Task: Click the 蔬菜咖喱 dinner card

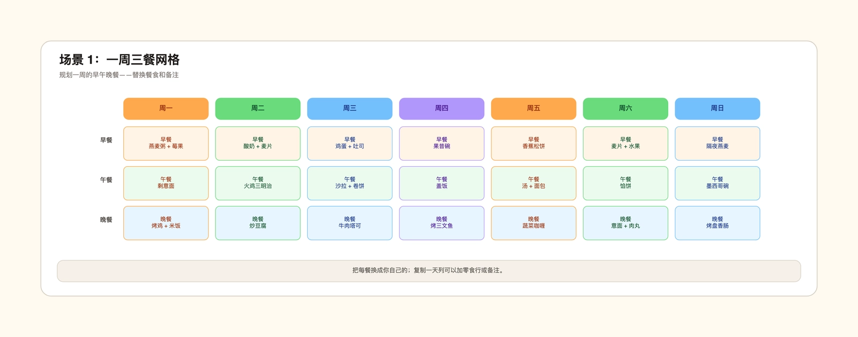Action: point(534,223)
